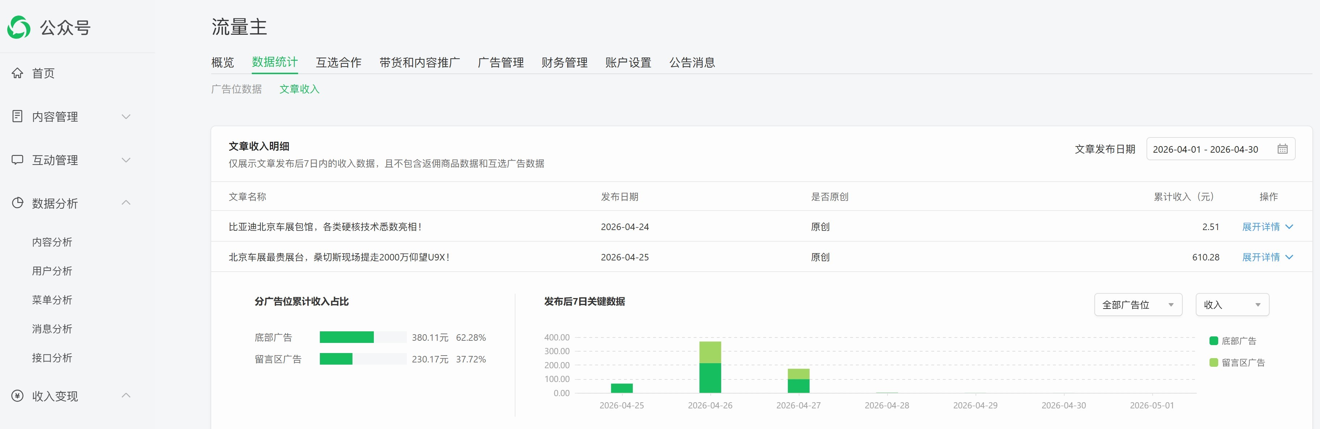Screen dimensions: 1320x429
Task: Collapse the 收入变现 sidebar chevron
Action: [x=126, y=395]
